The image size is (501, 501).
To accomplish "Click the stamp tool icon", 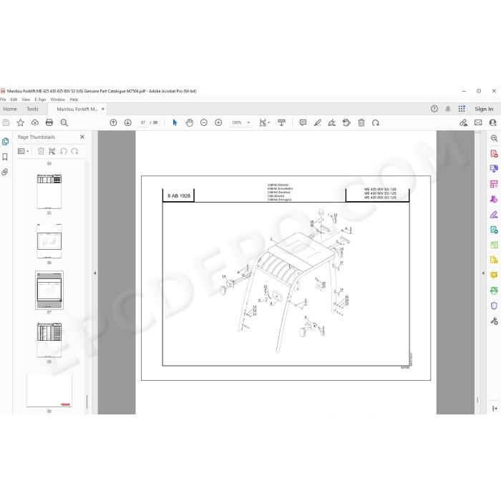I will (346, 122).
